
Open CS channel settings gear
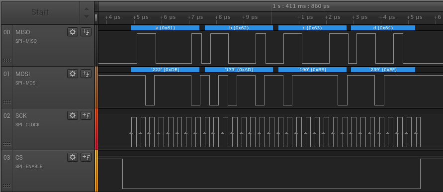(x=73, y=157)
